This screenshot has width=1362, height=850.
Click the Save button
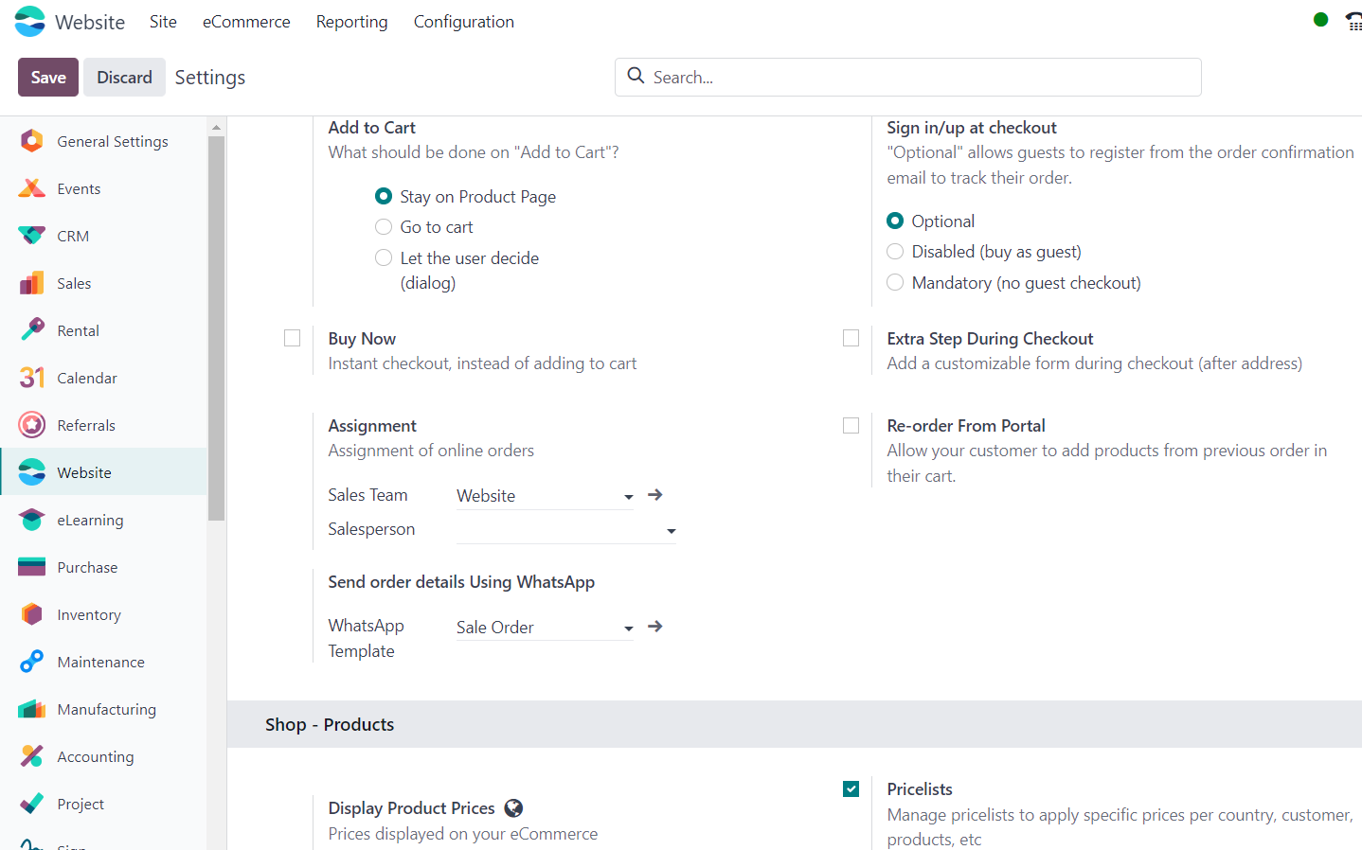[x=48, y=78]
